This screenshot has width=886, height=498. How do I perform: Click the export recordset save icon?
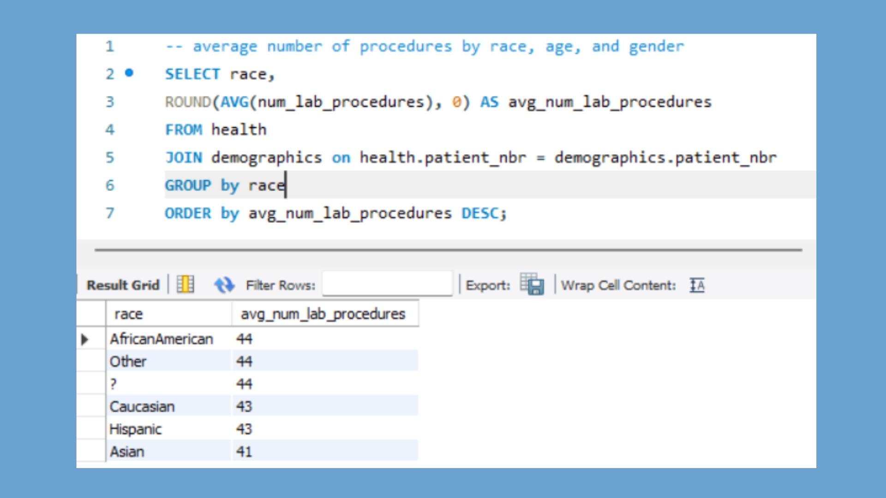click(532, 284)
